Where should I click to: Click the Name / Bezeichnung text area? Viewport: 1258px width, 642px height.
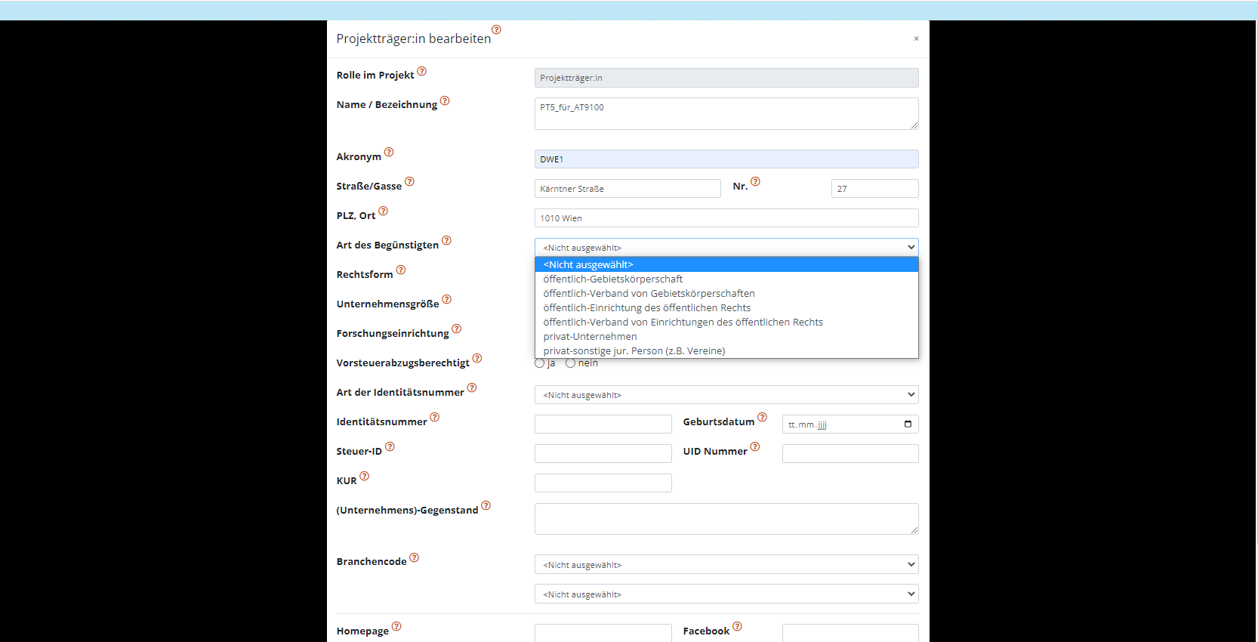coord(726,114)
